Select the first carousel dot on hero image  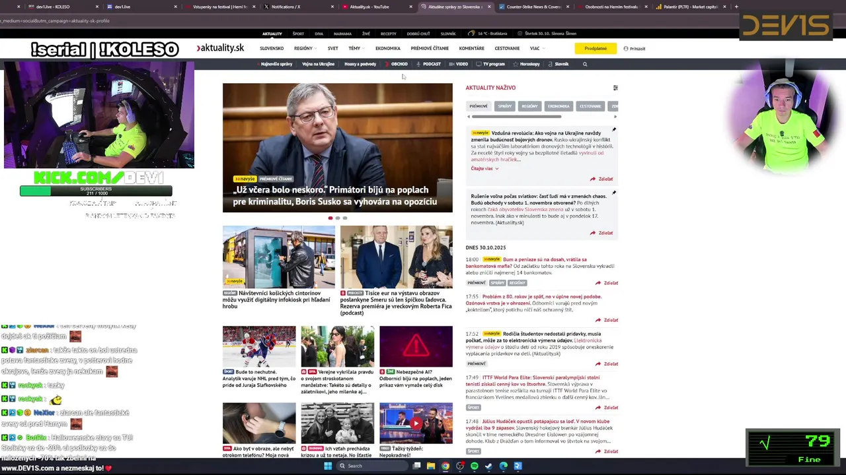[330, 218]
